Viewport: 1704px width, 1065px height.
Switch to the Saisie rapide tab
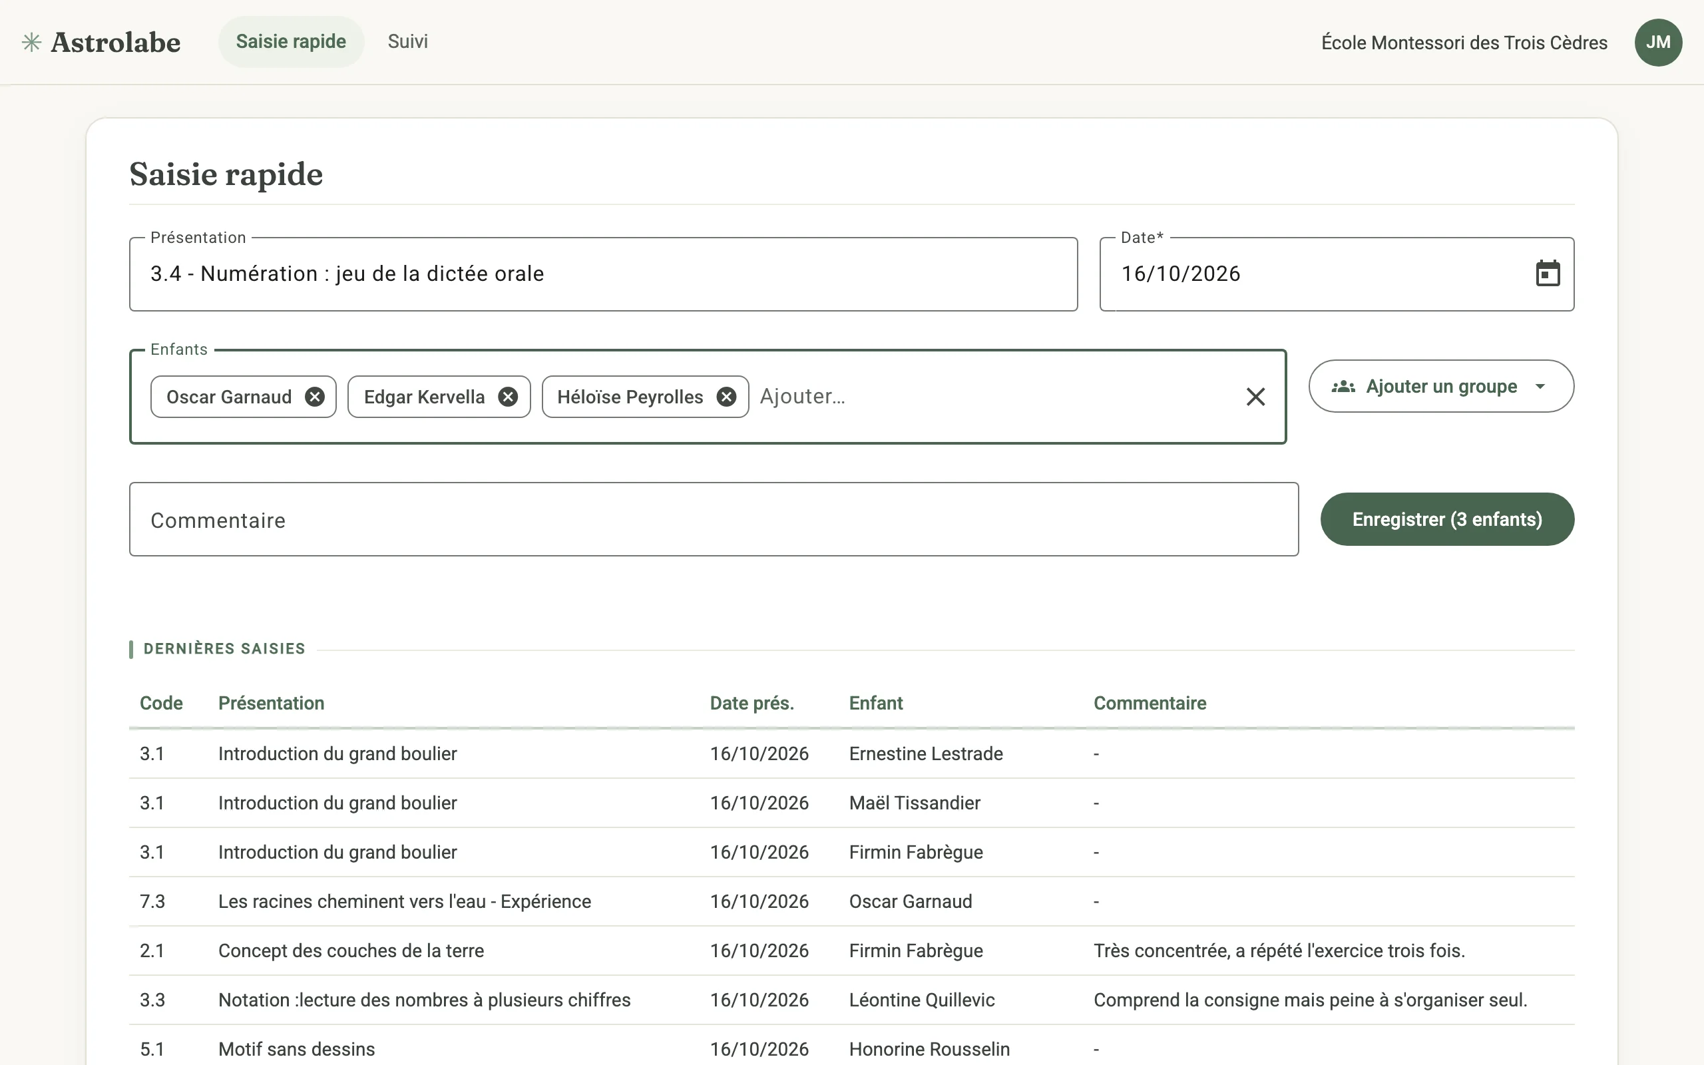tap(291, 41)
